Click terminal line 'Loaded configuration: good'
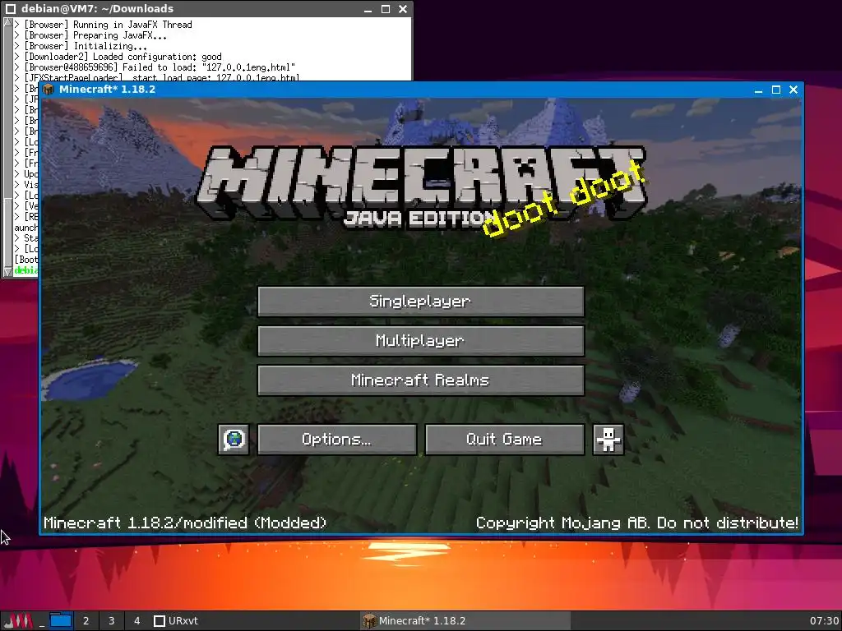Viewport: 842px width, 631px height. click(157, 57)
